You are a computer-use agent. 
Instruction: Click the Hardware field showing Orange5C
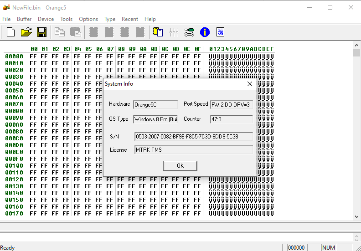tap(155, 104)
